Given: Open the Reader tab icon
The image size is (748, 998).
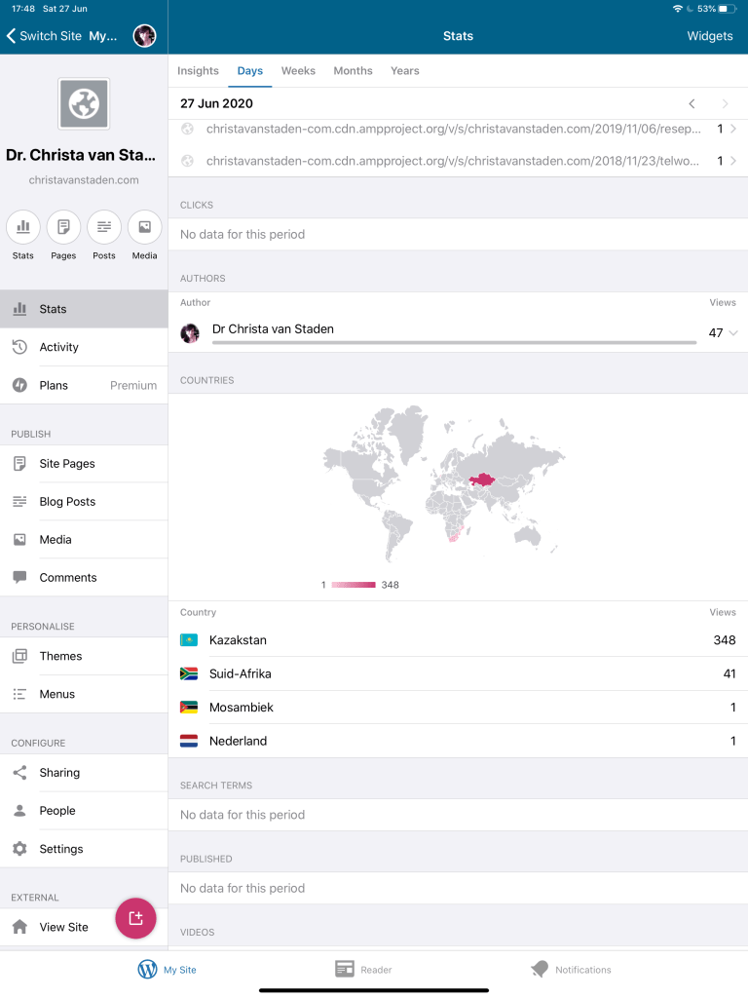Looking at the screenshot, I should pos(345,969).
